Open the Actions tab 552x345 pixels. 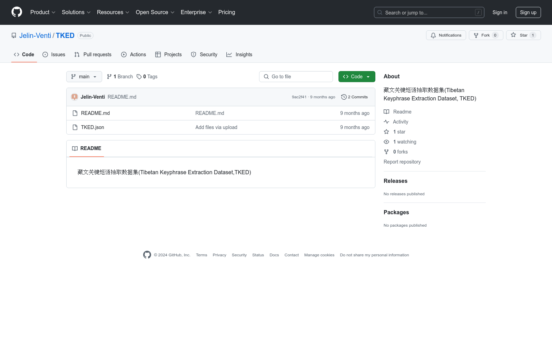tap(134, 55)
